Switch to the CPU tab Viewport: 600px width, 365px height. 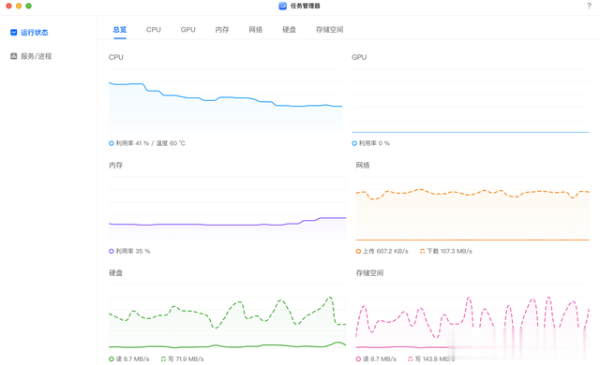point(154,30)
